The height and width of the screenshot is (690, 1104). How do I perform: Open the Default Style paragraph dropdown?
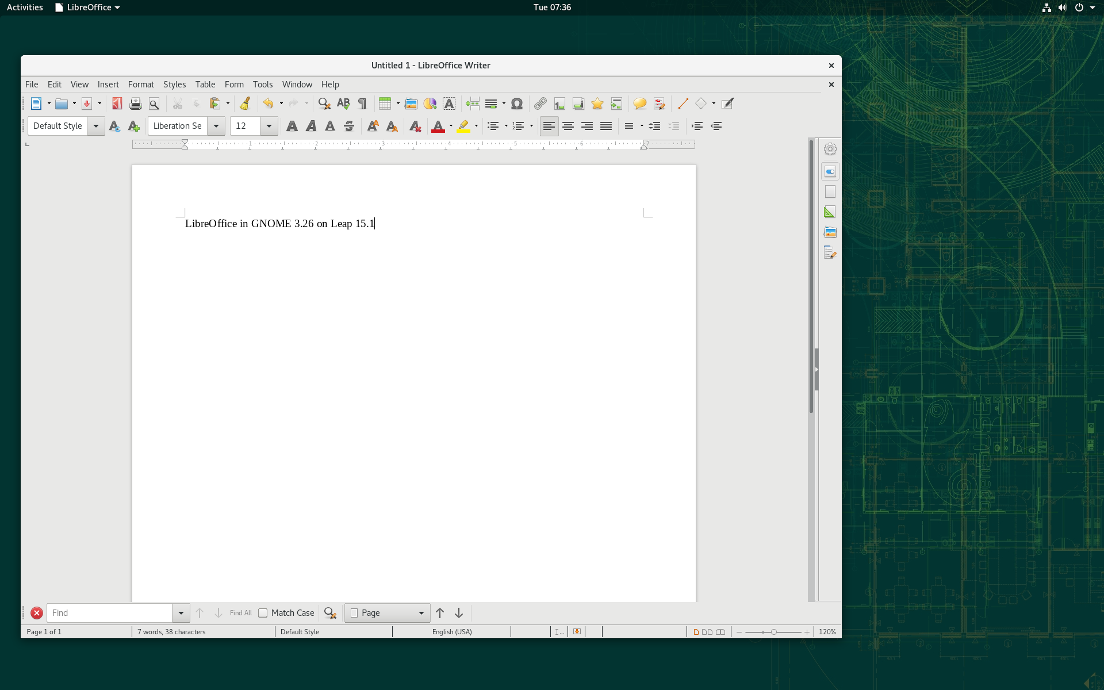click(x=96, y=126)
